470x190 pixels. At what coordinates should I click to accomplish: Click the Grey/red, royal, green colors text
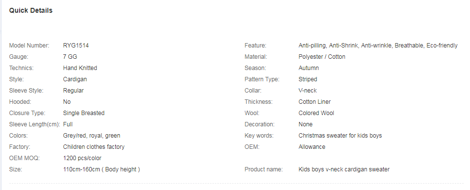(x=91, y=136)
